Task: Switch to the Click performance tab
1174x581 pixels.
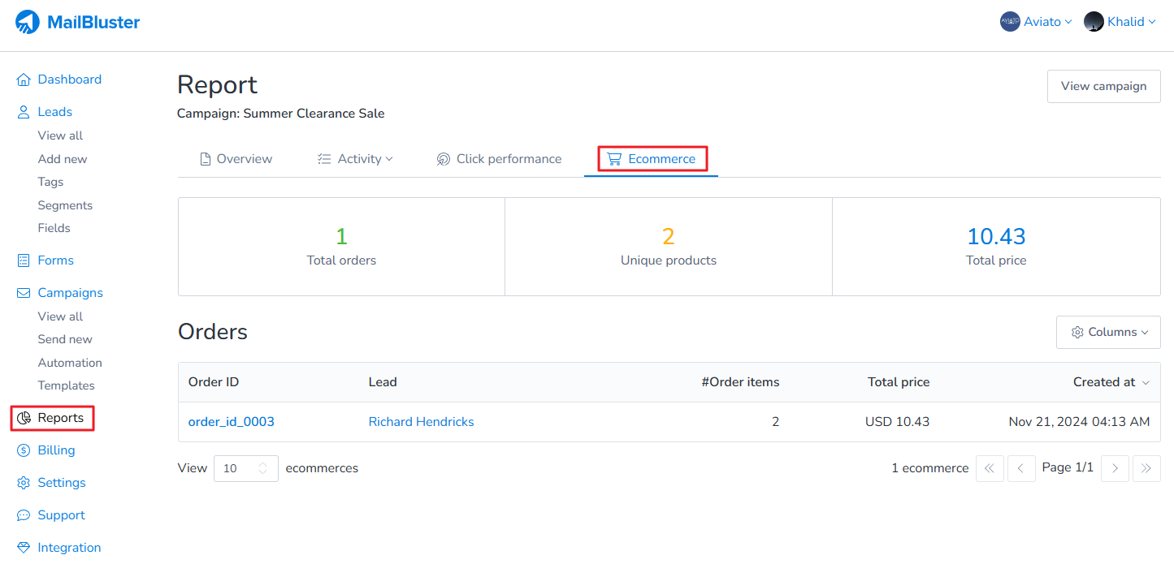Action: point(499,159)
